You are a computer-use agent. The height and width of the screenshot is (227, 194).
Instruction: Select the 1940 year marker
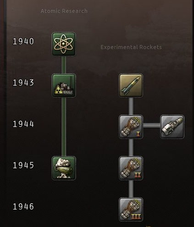click(23, 41)
